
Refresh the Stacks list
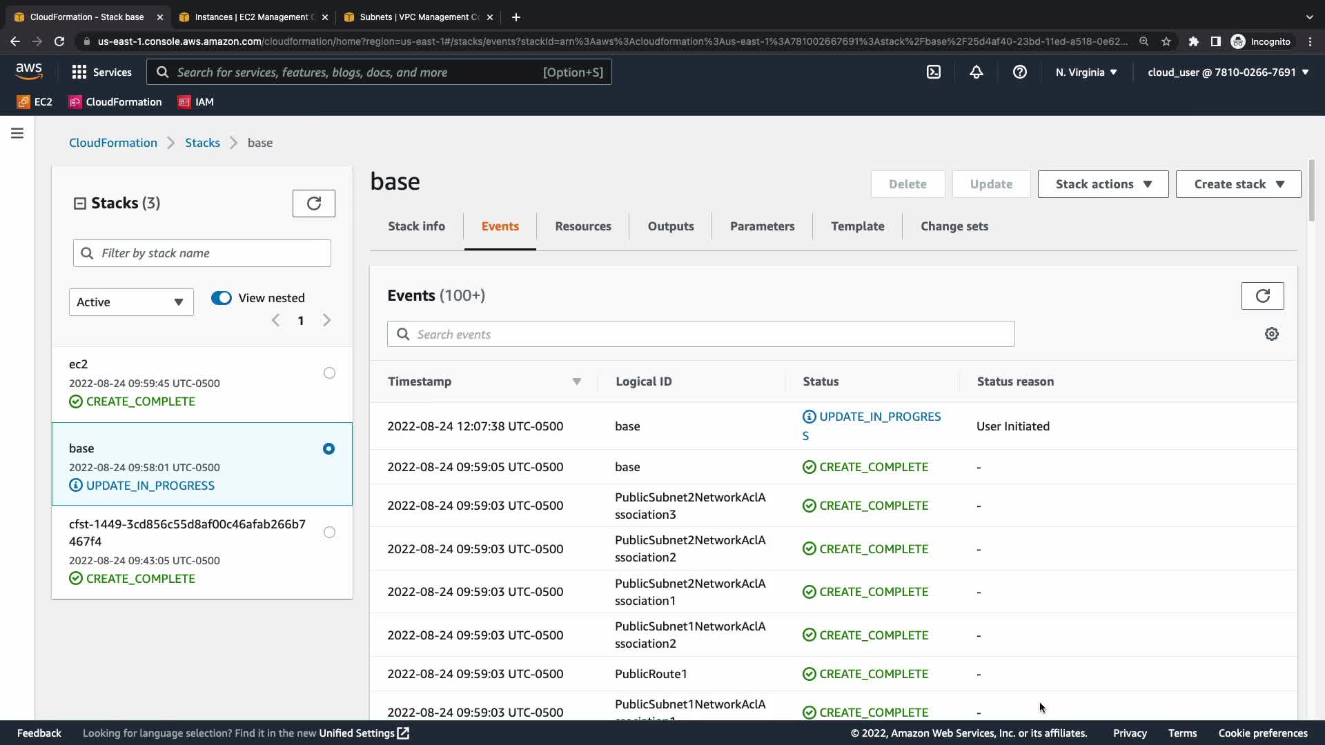click(313, 203)
